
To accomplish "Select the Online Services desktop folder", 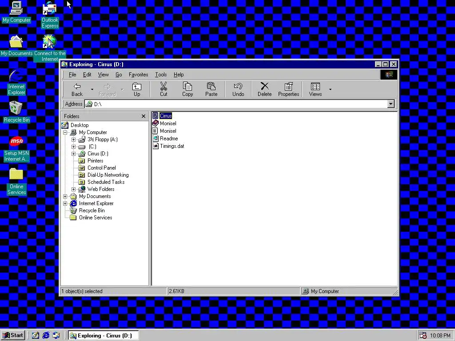I will pyautogui.click(x=16, y=182).
